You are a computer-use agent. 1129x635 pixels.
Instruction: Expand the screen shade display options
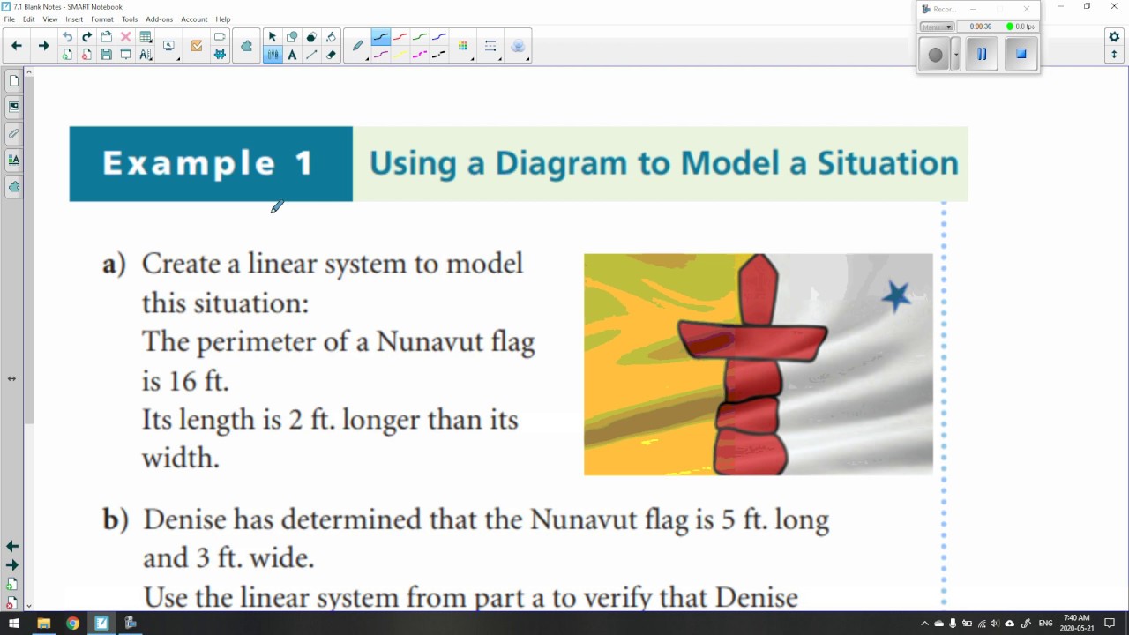point(168,46)
